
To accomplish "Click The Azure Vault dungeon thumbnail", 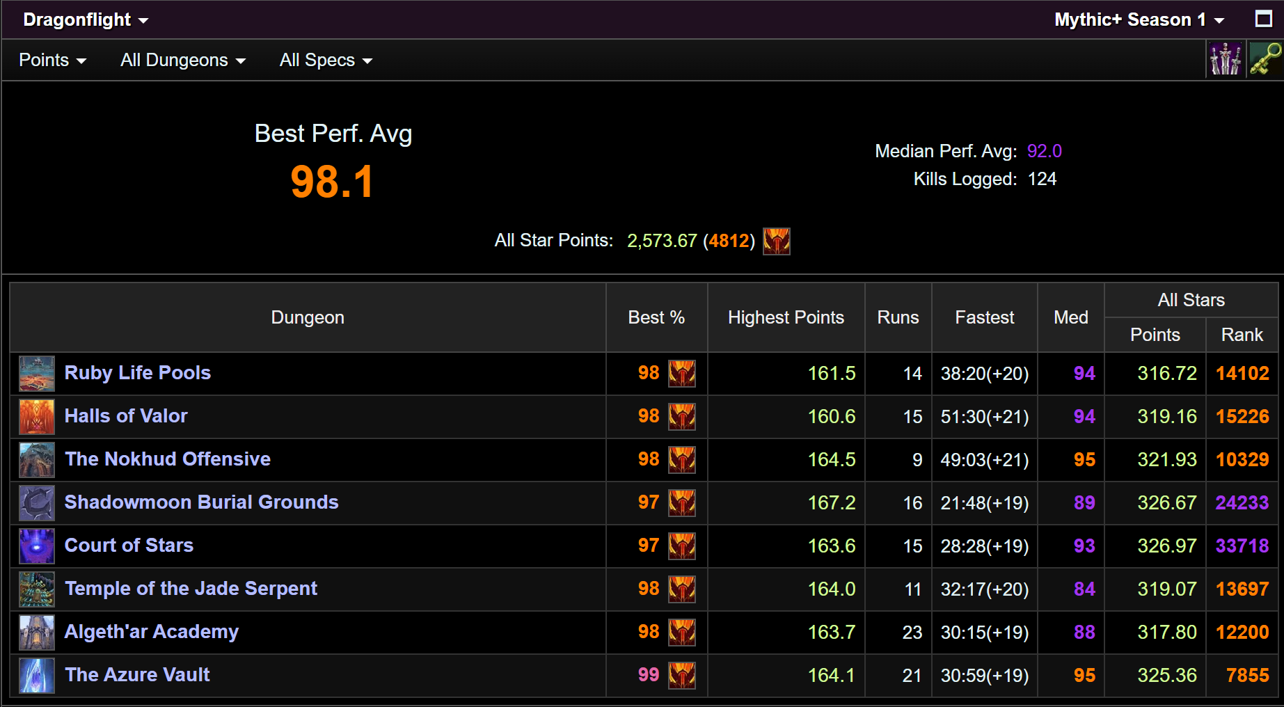I will point(37,676).
